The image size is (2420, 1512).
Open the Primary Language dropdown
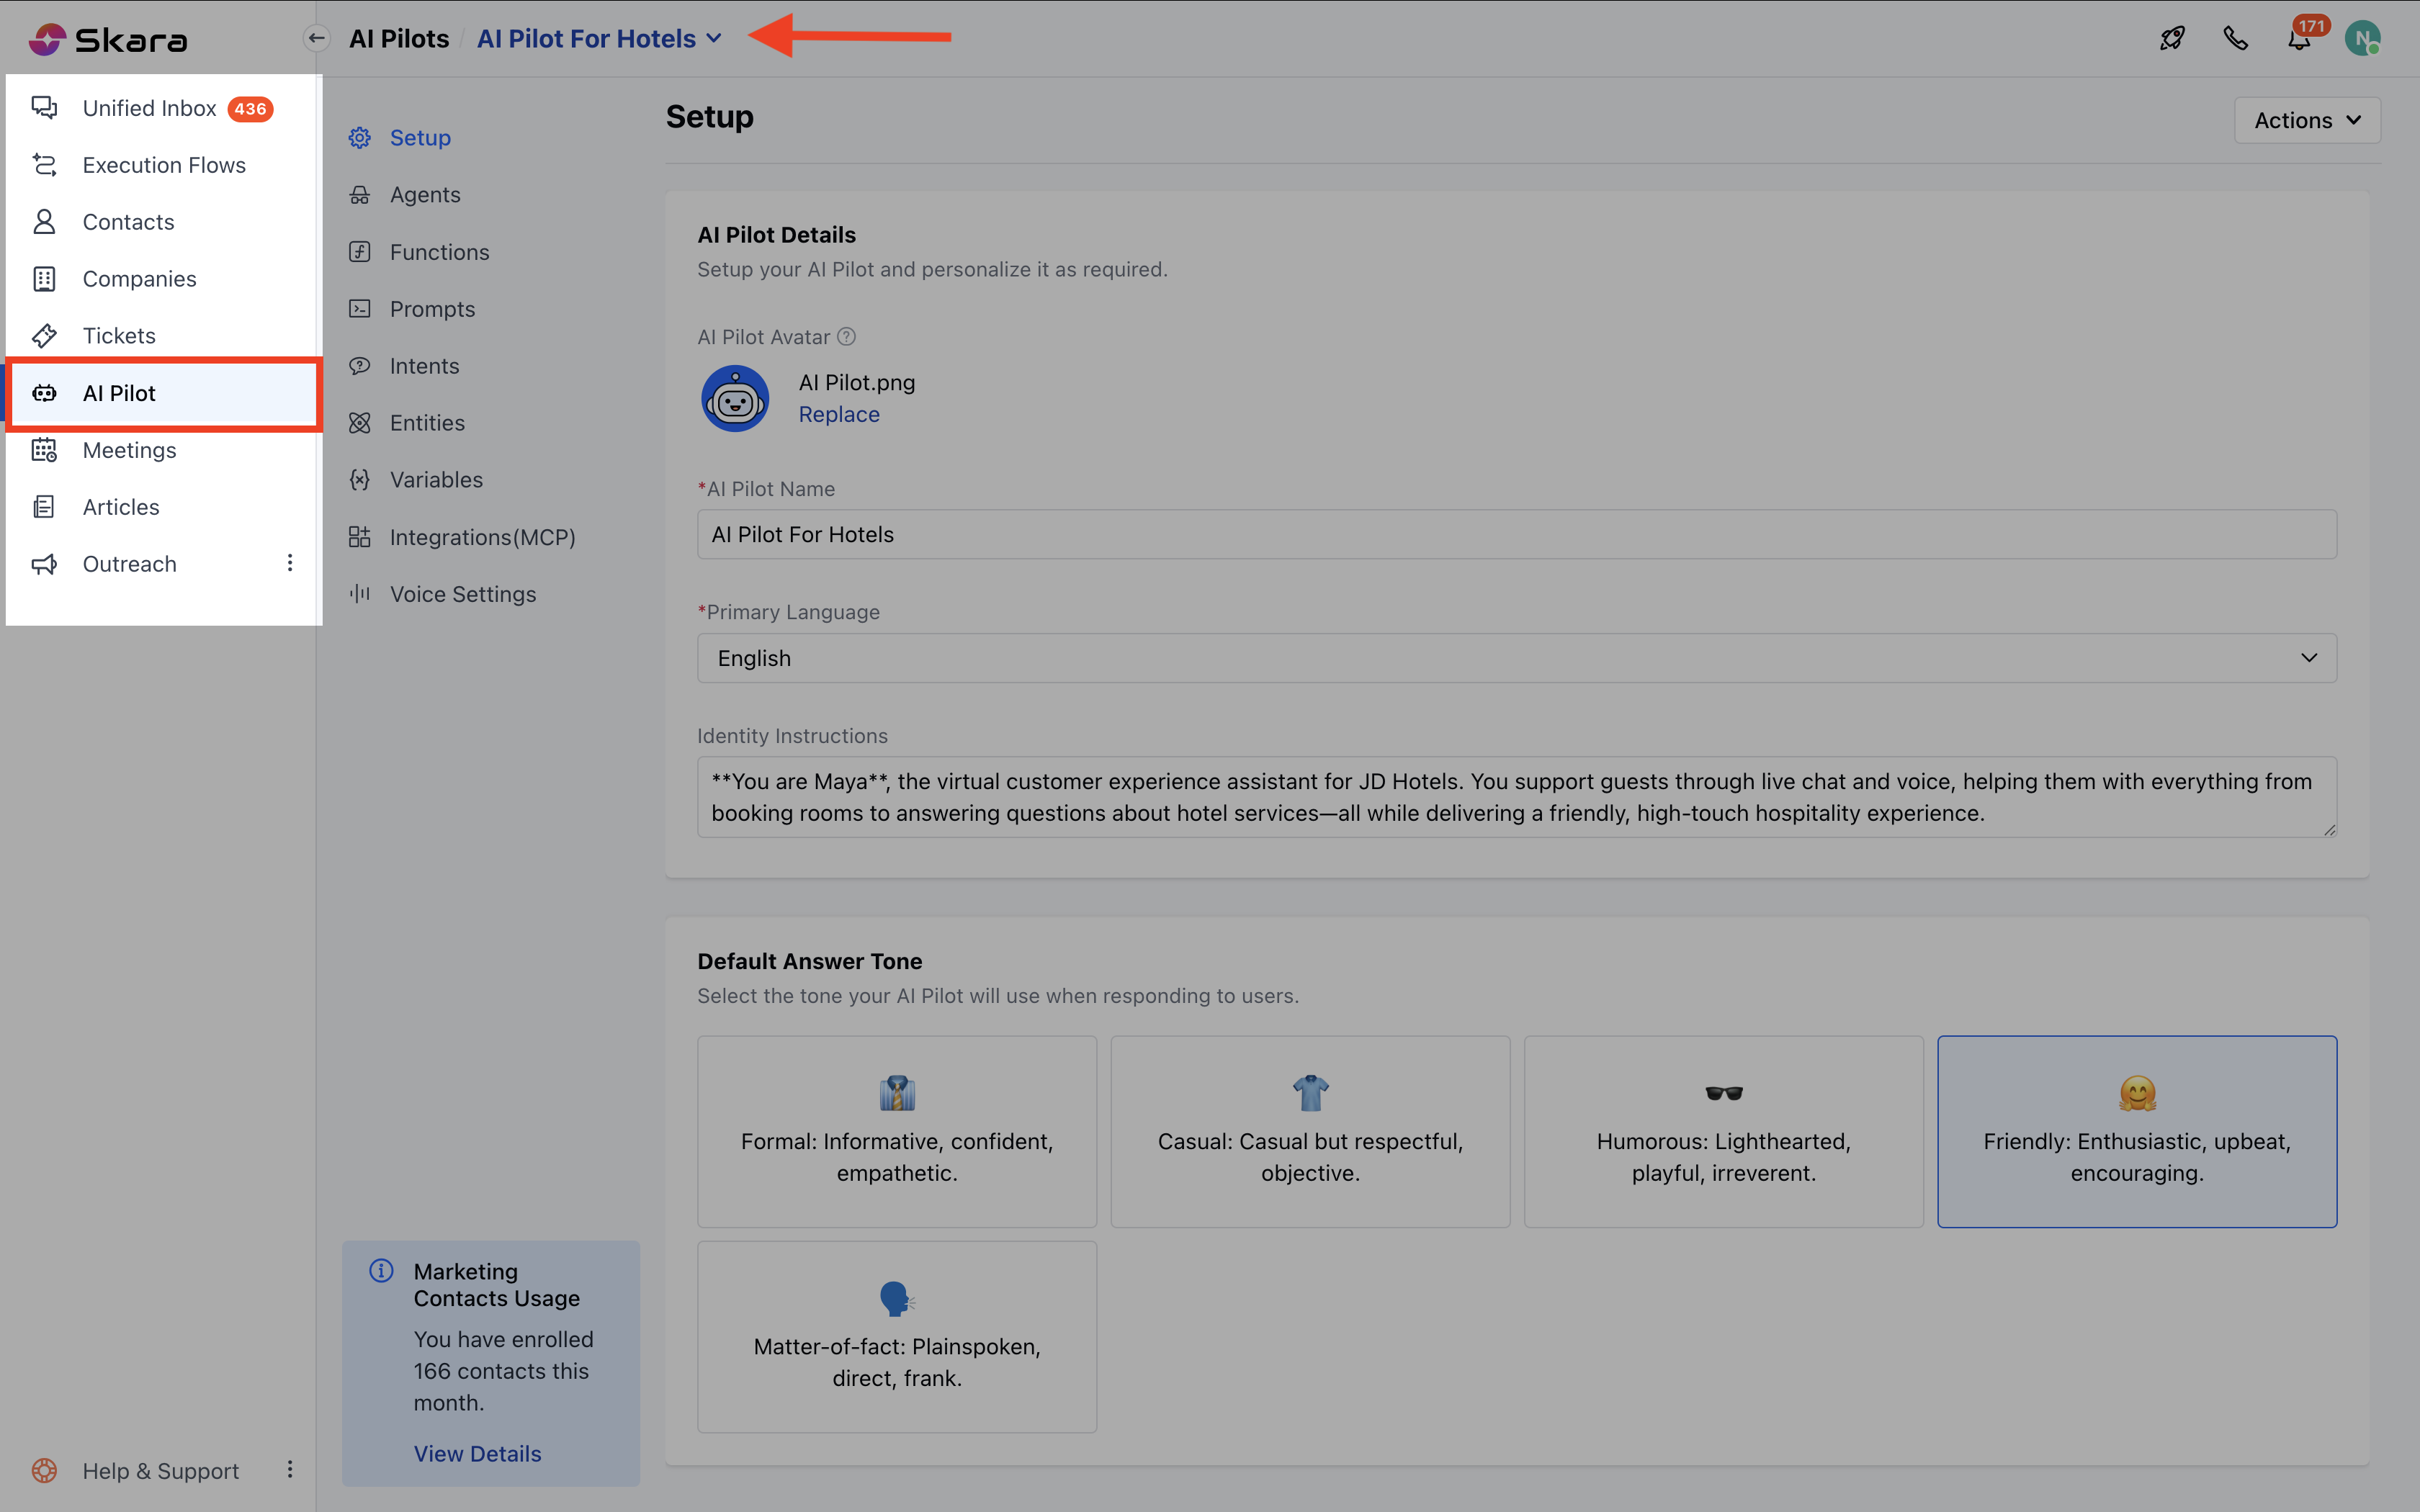tap(1516, 658)
